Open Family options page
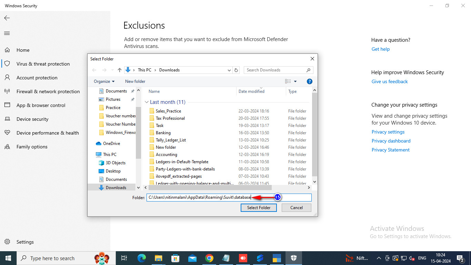Viewport: 471px width, 265px height. (32, 147)
